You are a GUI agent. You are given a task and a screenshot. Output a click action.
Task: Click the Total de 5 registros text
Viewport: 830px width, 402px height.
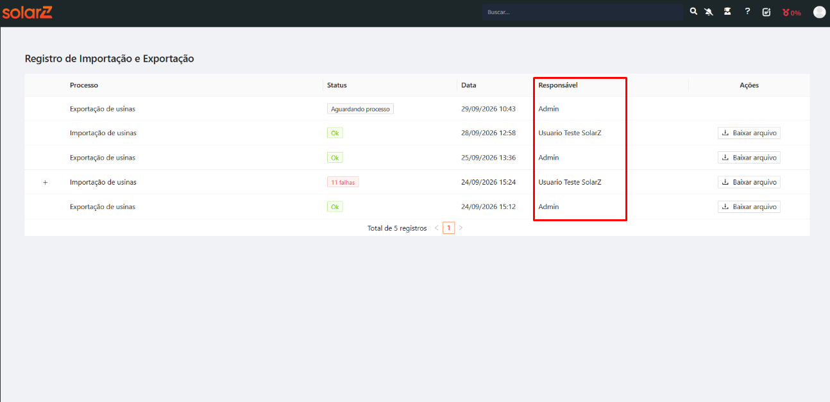click(x=397, y=228)
